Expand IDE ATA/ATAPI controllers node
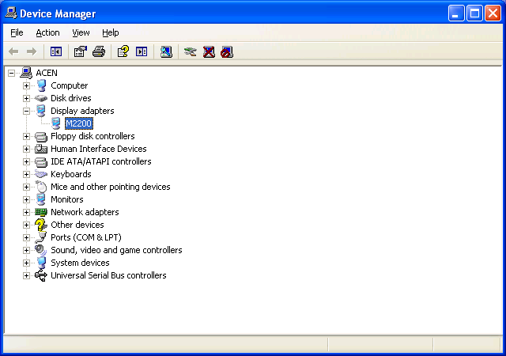This screenshot has height=356, width=506. 26,161
